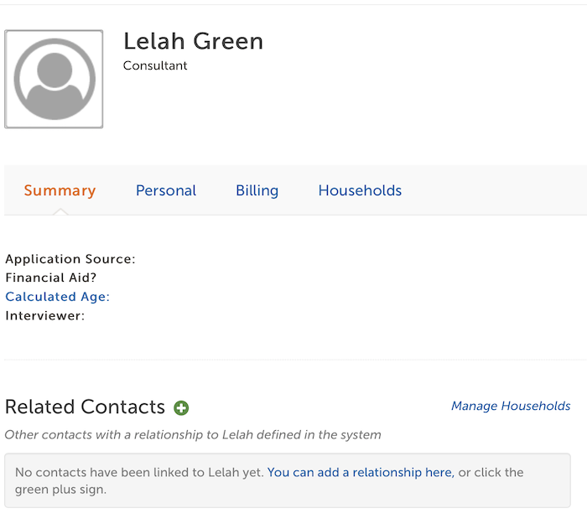Click the 'green plus sign' text in notice
Screen dimensions: 587x524
point(60,490)
